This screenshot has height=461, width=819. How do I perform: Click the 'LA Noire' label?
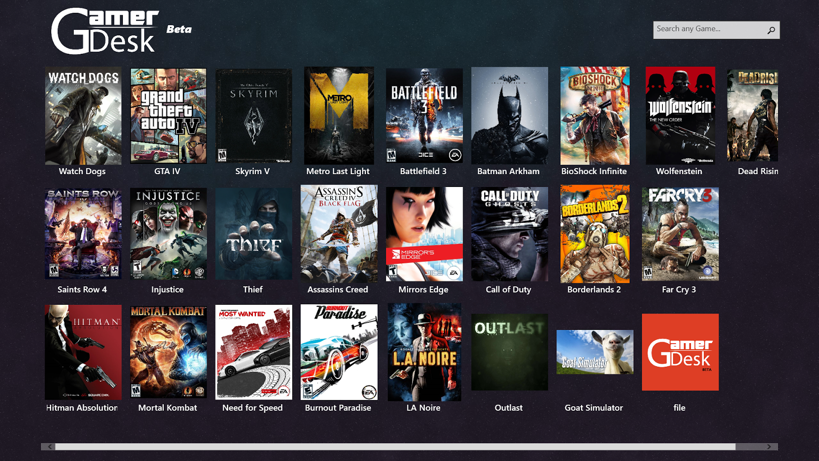pos(423,408)
